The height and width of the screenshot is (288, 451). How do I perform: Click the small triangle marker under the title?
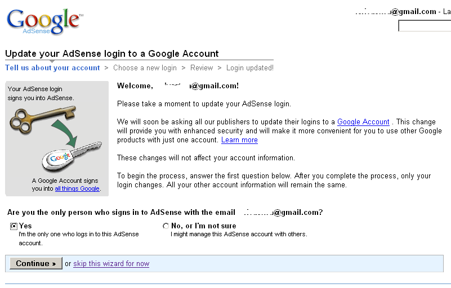click(x=52, y=61)
